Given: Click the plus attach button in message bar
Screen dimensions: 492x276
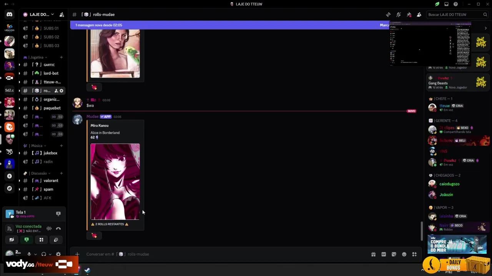Looking at the screenshot, I should 77,254.
